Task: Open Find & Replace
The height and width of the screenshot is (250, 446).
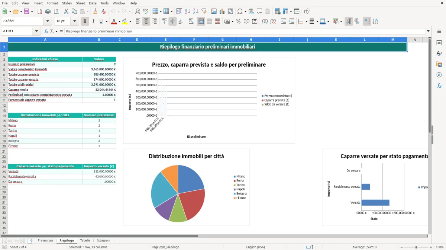Action: [138, 11]
